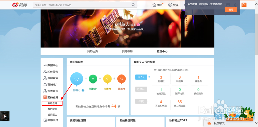Image resolution: width=258 pixels, height=127 pixels.
Task: Click the 营销推广 bag icon
Action: (x=45, y=84)
